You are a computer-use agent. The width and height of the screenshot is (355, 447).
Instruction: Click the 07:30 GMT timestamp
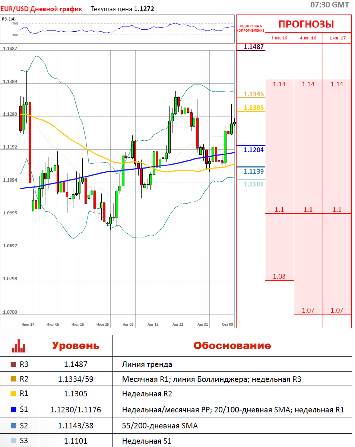point(330,5)
